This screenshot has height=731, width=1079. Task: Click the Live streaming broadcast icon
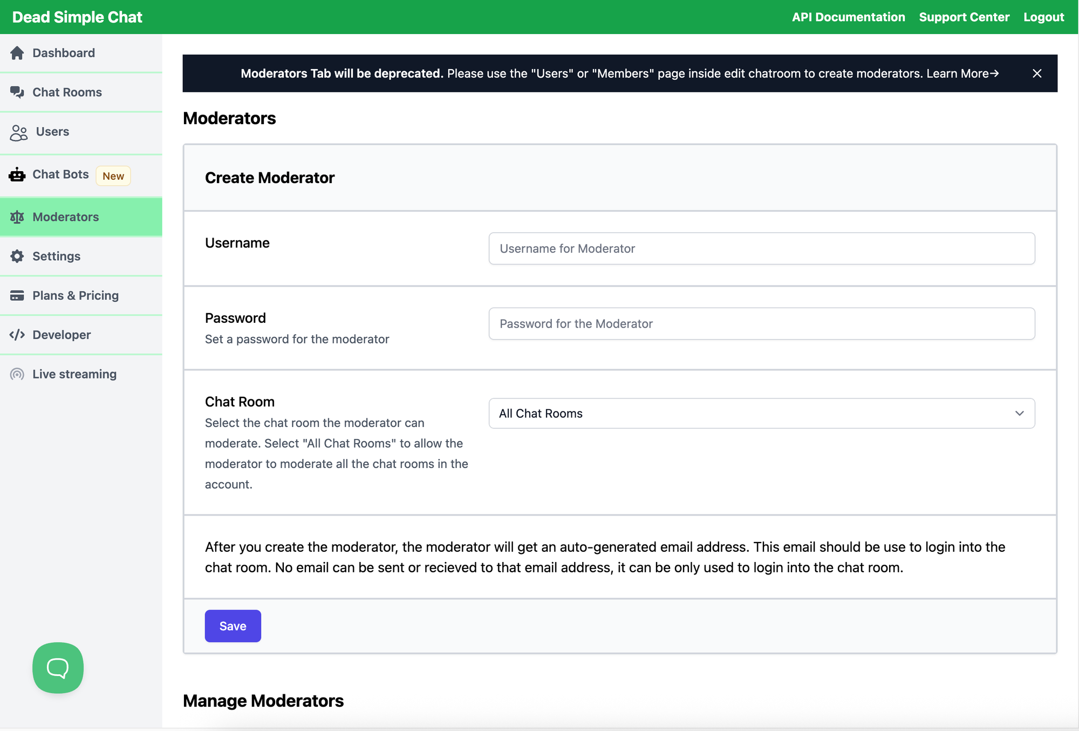17,374
